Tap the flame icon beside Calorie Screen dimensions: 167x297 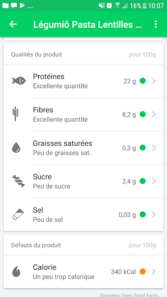[16, 272]
